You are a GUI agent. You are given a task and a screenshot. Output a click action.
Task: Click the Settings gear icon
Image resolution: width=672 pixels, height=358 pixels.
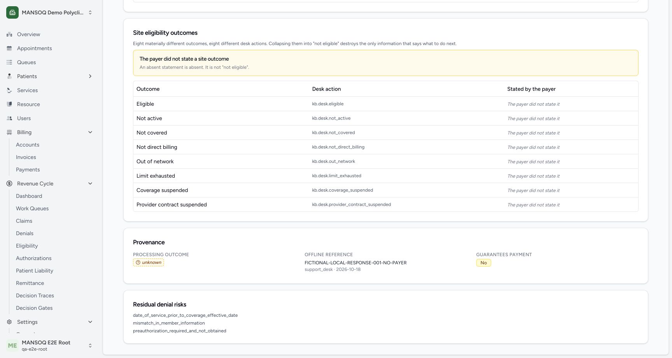(x=9, y=322)
